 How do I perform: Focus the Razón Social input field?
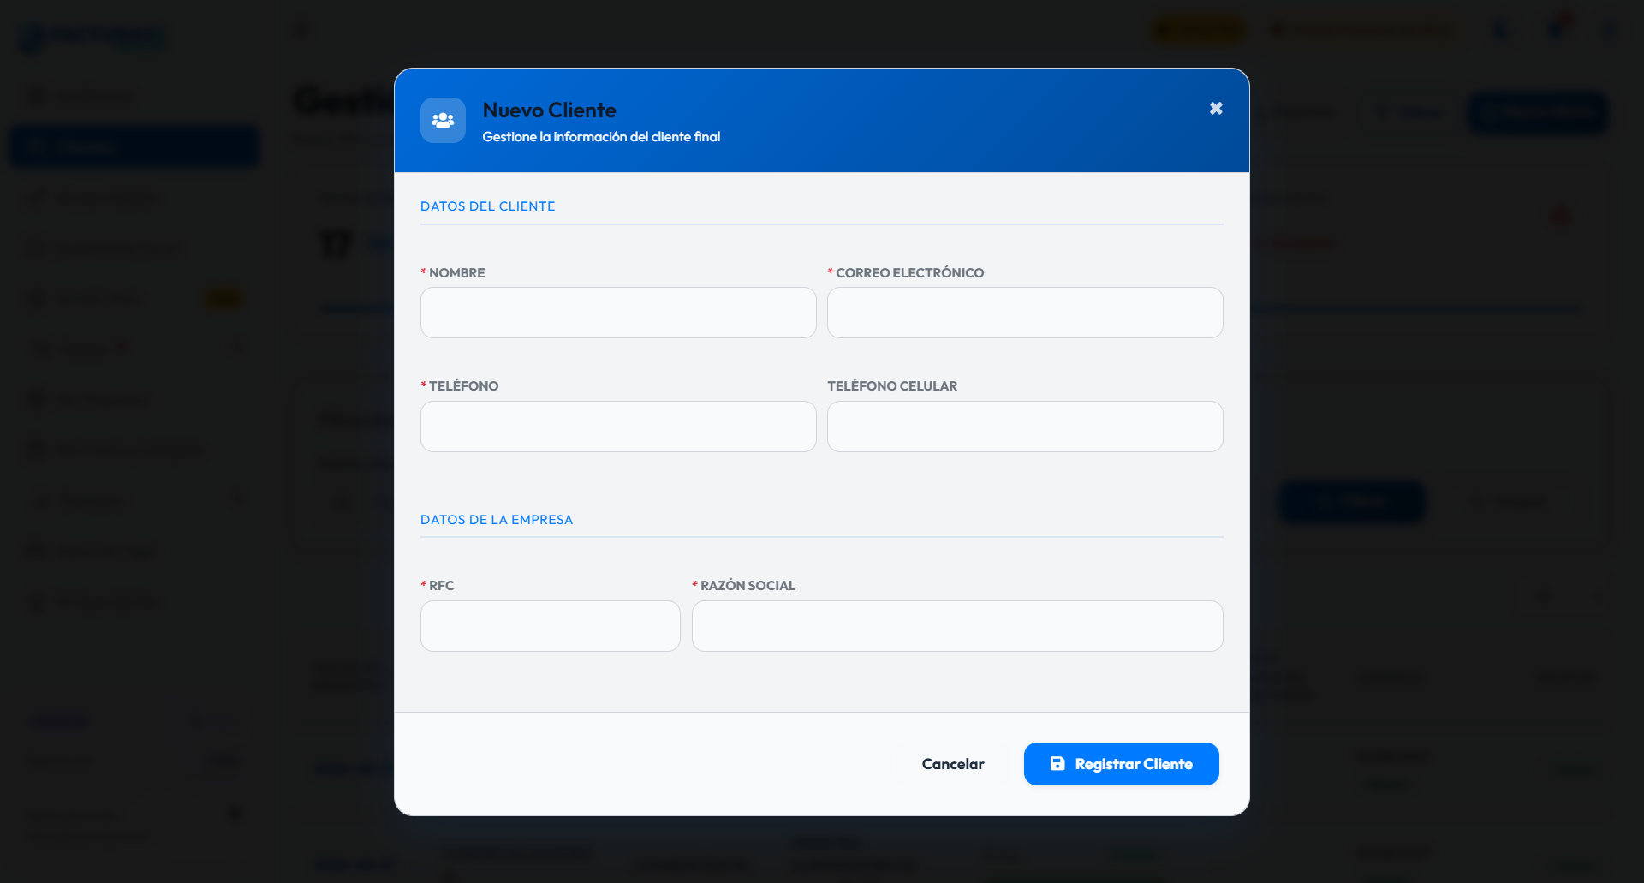coord(957,626)
